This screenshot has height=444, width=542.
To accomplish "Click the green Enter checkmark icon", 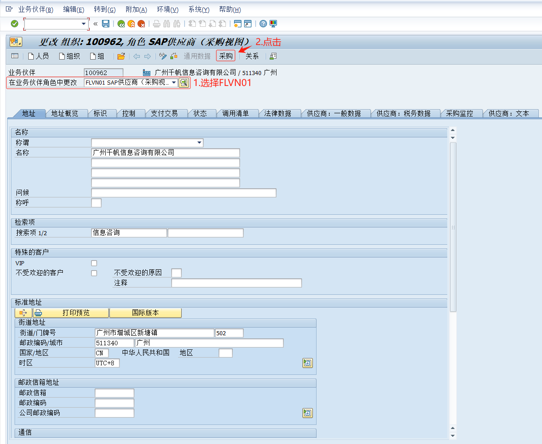I will pyautogui.click(x=15, y=24).
